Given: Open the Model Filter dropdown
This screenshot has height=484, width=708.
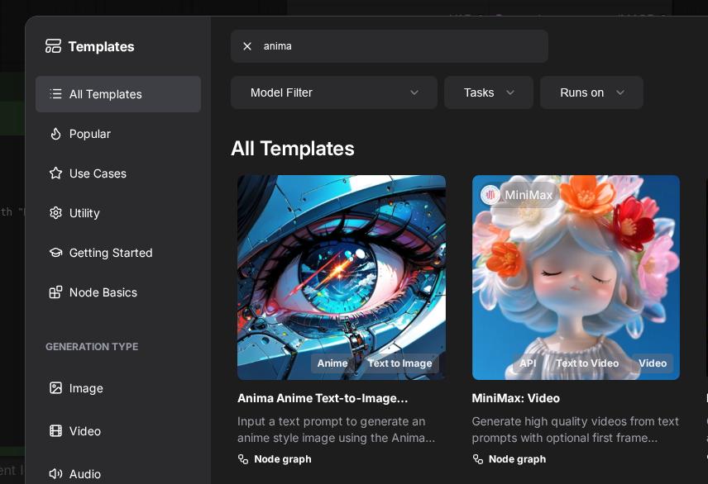Looking at the screenshot, I should 333,93.
